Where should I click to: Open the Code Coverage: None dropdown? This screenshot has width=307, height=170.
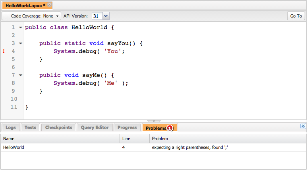coord(31,16)
